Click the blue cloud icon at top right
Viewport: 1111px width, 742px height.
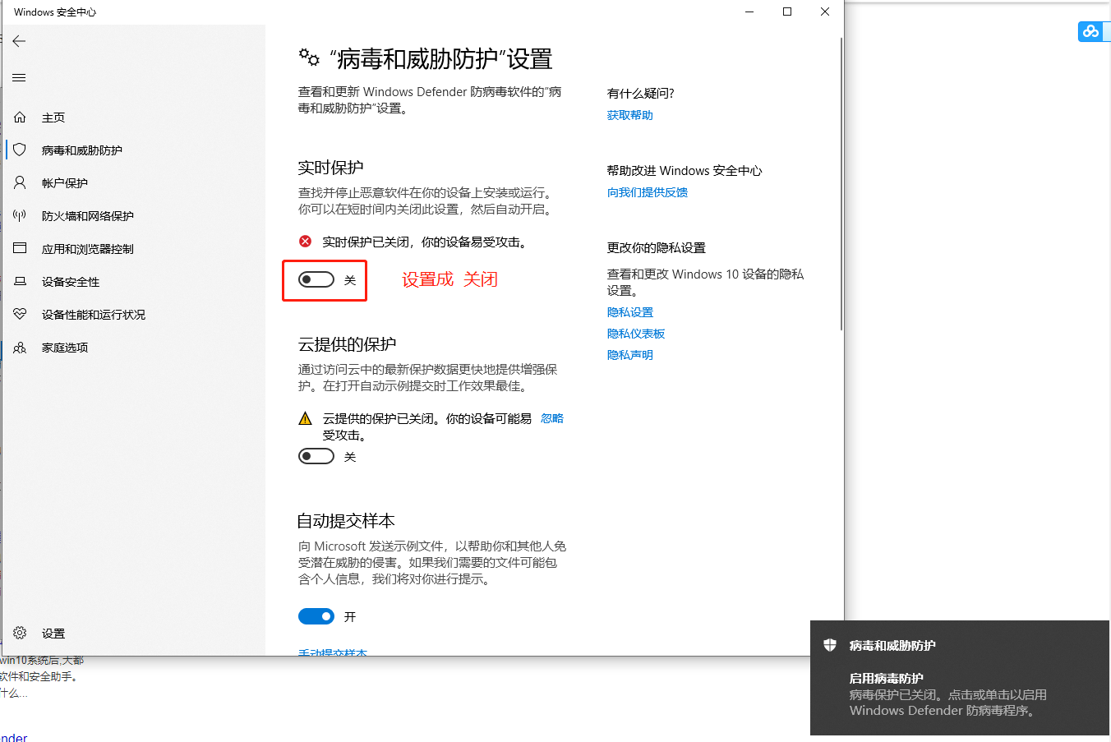(x=1090, y=31)
